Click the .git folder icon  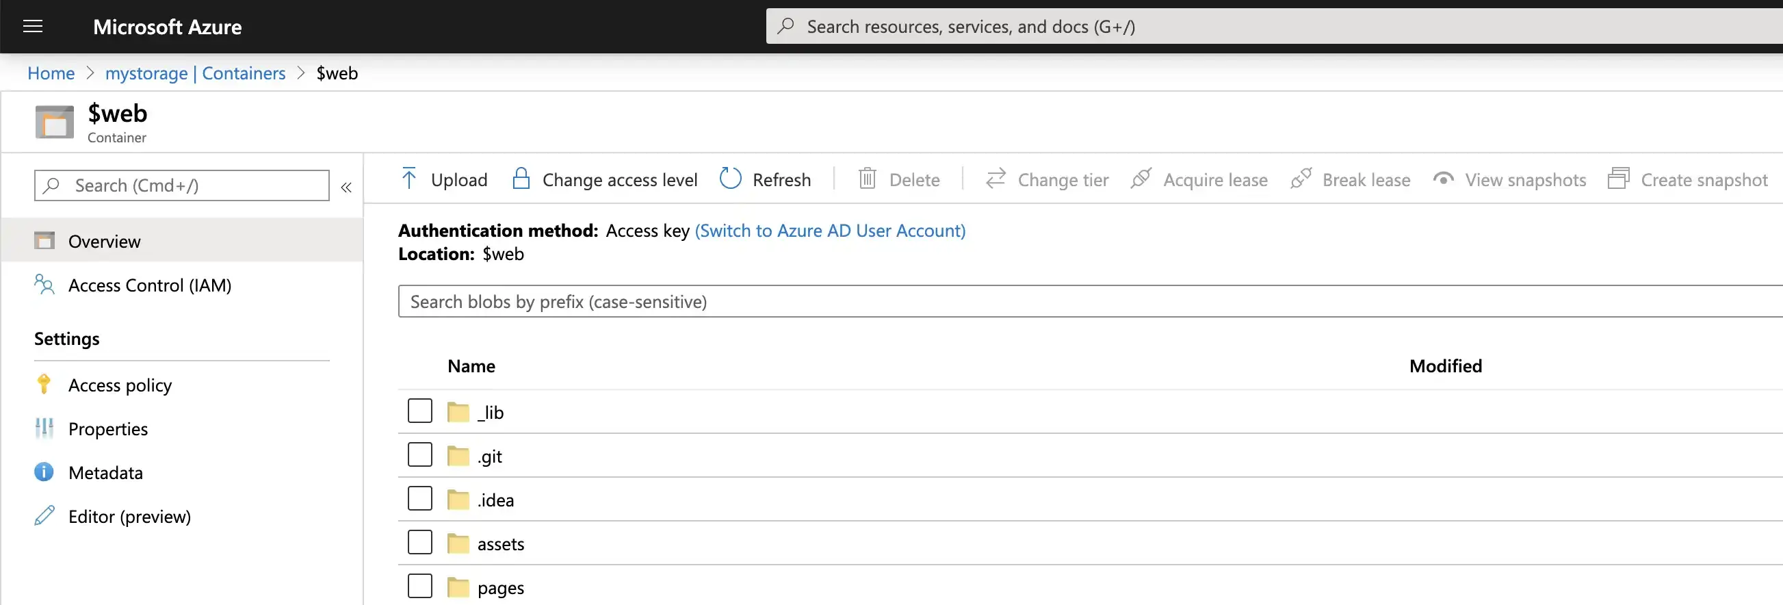458,456
